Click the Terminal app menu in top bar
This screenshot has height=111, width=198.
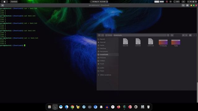14,2
